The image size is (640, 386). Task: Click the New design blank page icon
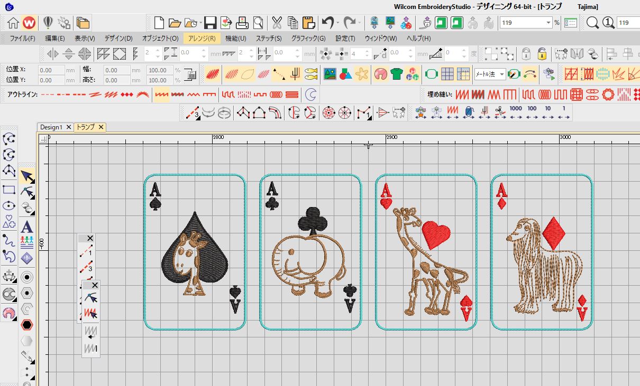click(159, 23)
